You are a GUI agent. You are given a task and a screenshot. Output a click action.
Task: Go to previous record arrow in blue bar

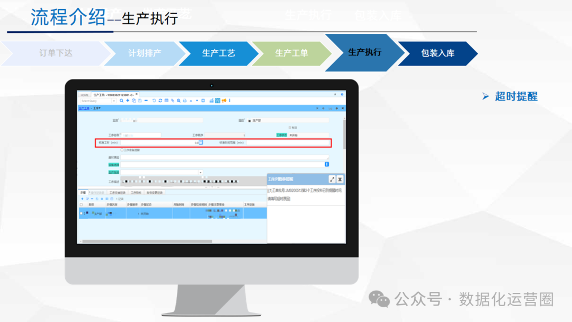point(323,109)
